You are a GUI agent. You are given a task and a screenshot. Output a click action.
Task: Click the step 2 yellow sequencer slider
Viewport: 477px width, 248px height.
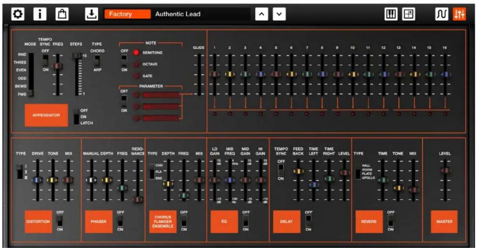[229, 74]
